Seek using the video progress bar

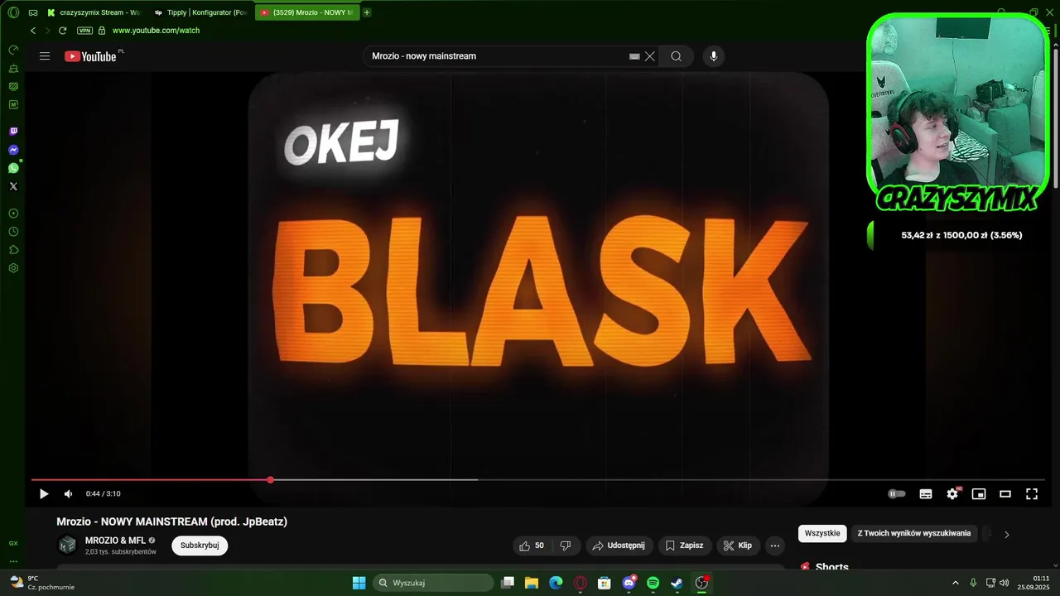[538, 480]
